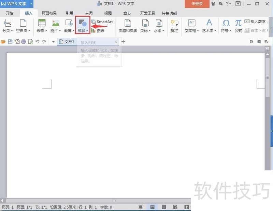
Task: Switch to the 视图 tab
Action: click(x=108, y=13)
